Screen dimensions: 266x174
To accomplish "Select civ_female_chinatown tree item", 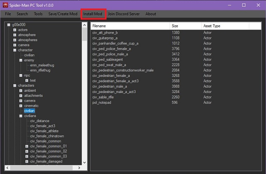I will [x=47, y=136].
